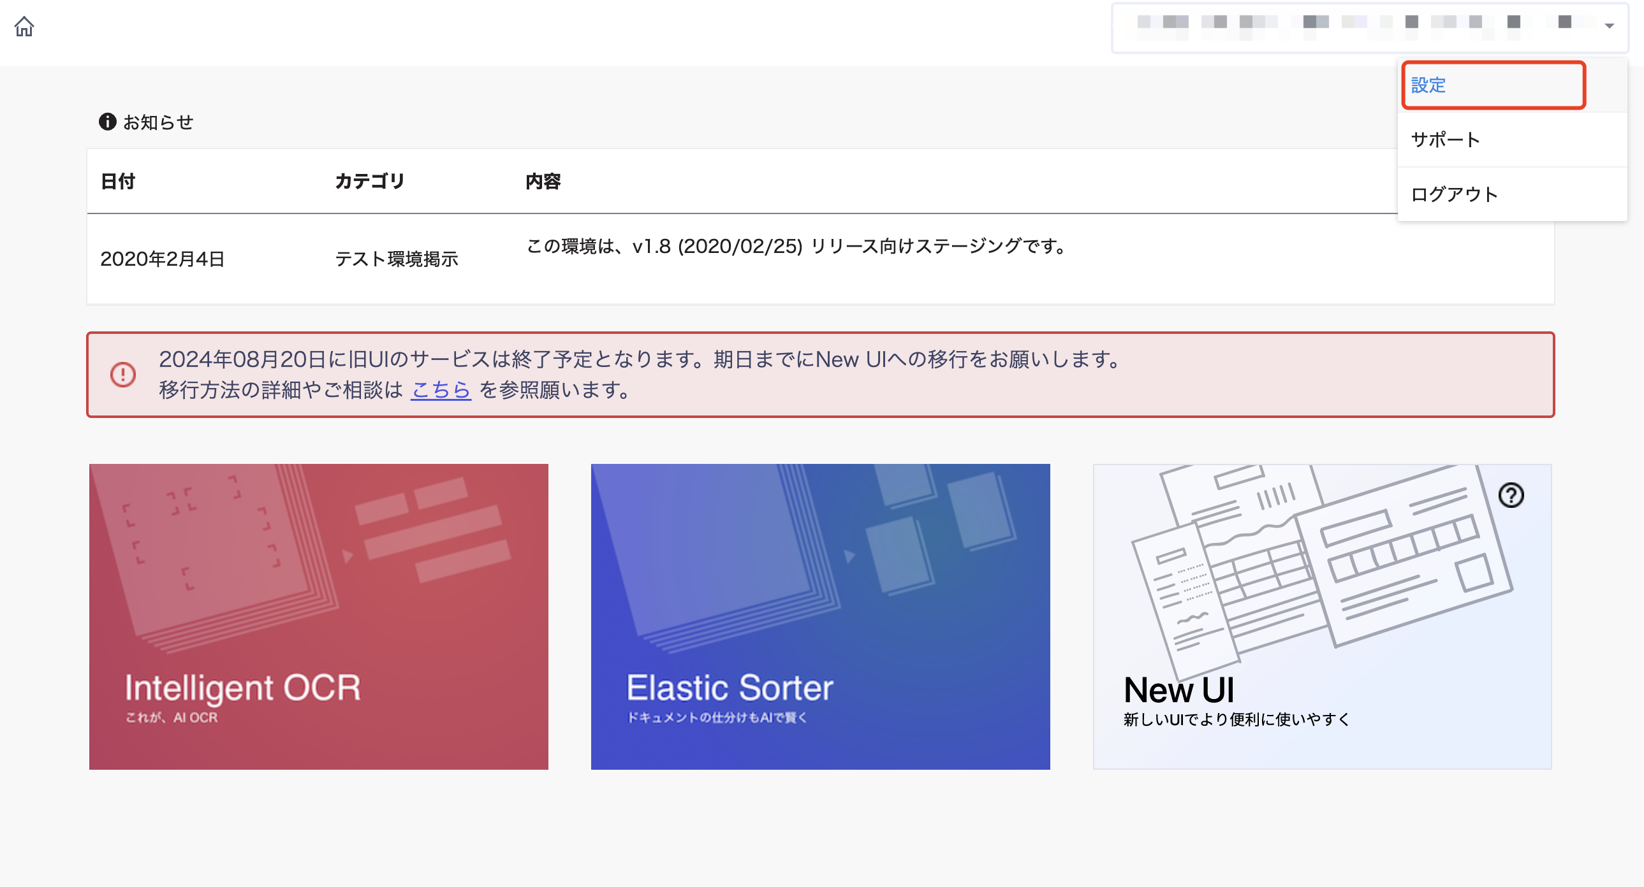Click the 内容 column header
This screenshot has width=1644, height=887.
coord(543,181)
